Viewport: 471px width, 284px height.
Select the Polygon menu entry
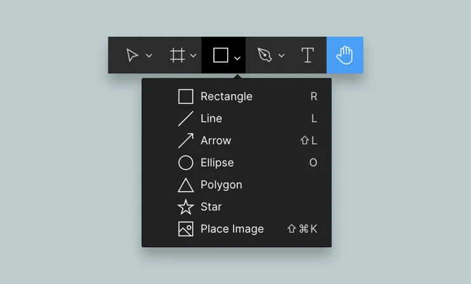pyautogui.click(x=221, y=185)
